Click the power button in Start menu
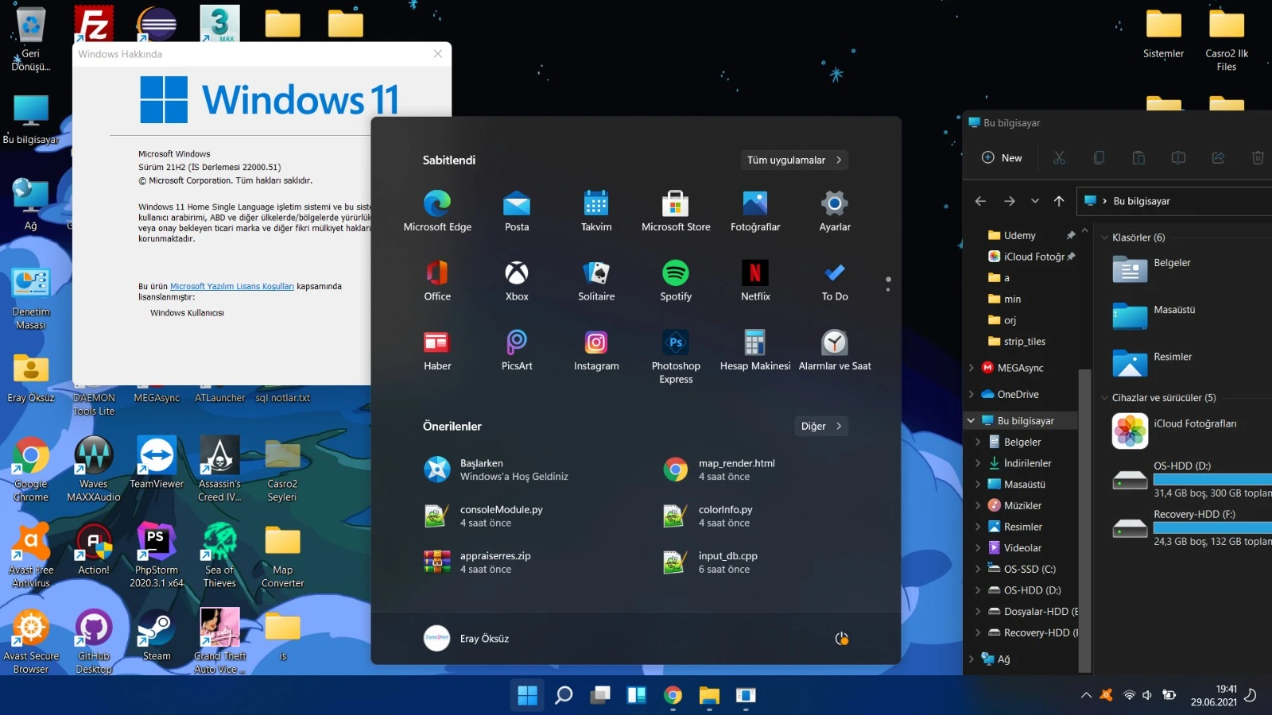This screenshot has width=1272, height=715. coord(842,639)
